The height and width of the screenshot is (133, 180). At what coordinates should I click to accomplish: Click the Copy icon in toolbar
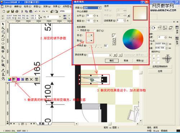[x=26, y=12]
